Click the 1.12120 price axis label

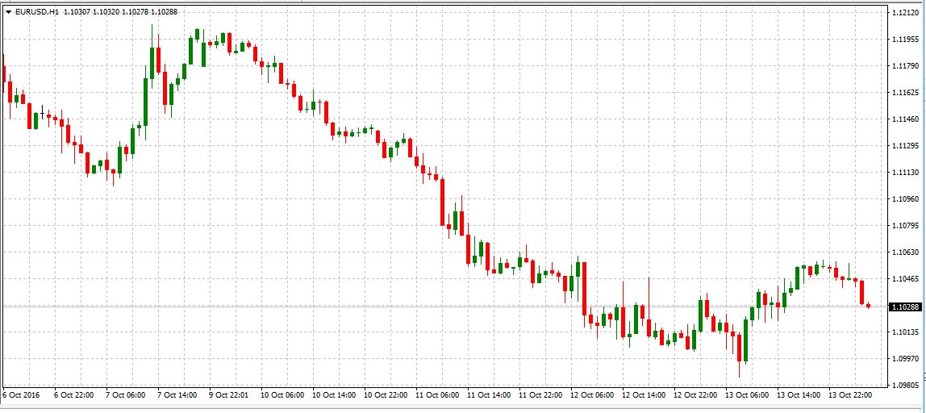tap(906, 12)
